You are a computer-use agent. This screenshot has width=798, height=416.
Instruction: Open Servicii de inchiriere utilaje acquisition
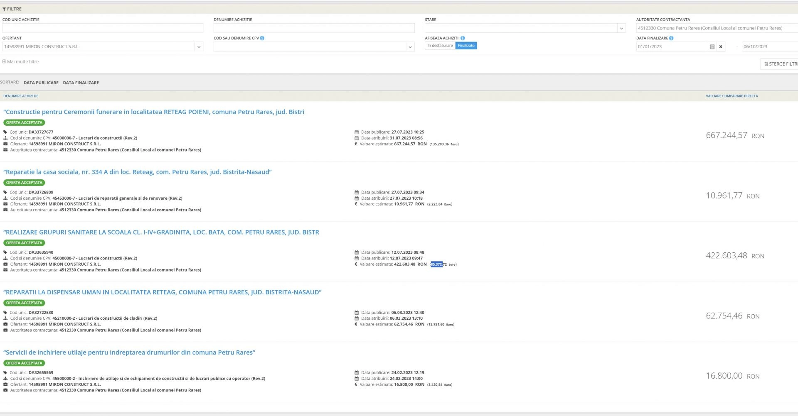[129, 352]
